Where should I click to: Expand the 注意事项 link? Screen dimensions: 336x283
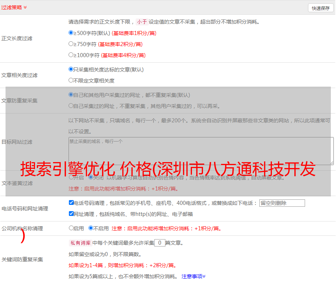click(x=193, y=276)
